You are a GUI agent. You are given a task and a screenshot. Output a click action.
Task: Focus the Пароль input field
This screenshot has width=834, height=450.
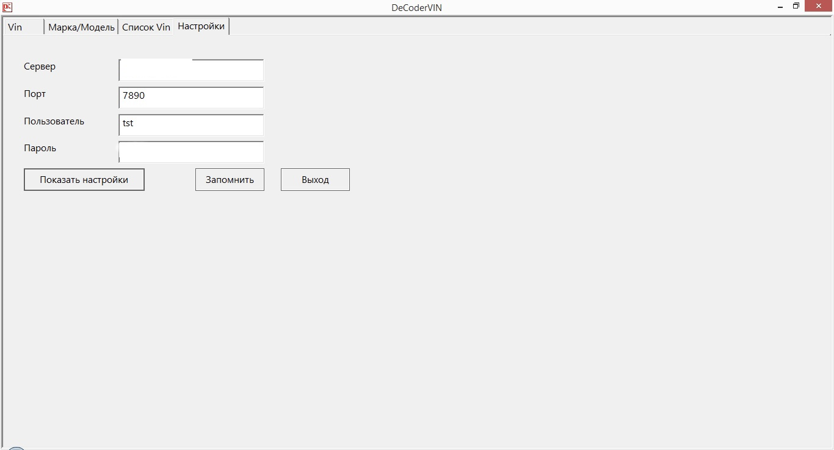tap(191, 152)
